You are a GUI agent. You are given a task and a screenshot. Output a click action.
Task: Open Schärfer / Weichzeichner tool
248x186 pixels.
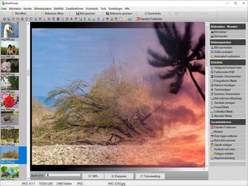click(x=227, y=76)
